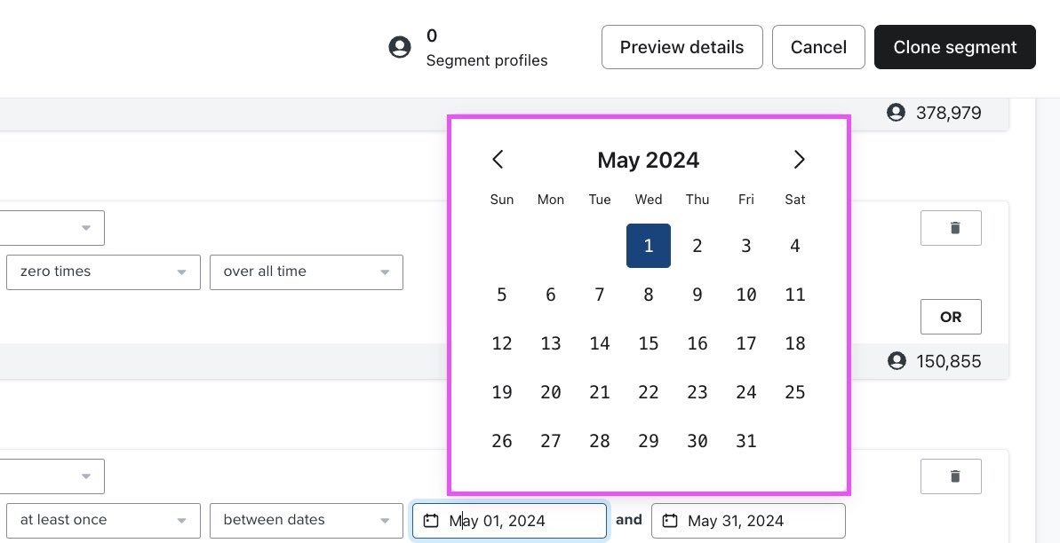Click calendar icon in May 31, 2024 field

[669, 521]
